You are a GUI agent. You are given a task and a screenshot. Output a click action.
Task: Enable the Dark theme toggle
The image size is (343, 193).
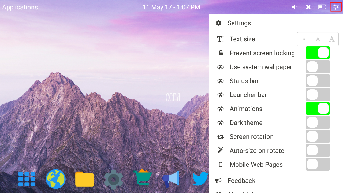(x=318, y=123)
